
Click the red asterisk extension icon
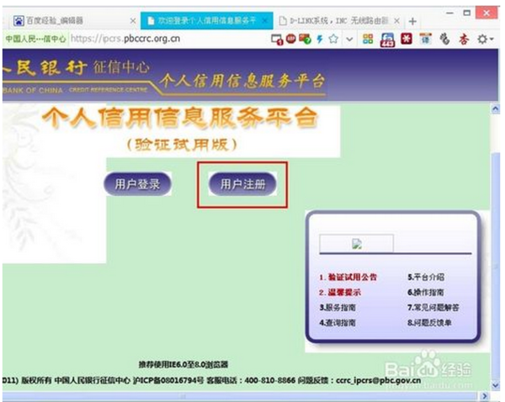coord(407,39)
